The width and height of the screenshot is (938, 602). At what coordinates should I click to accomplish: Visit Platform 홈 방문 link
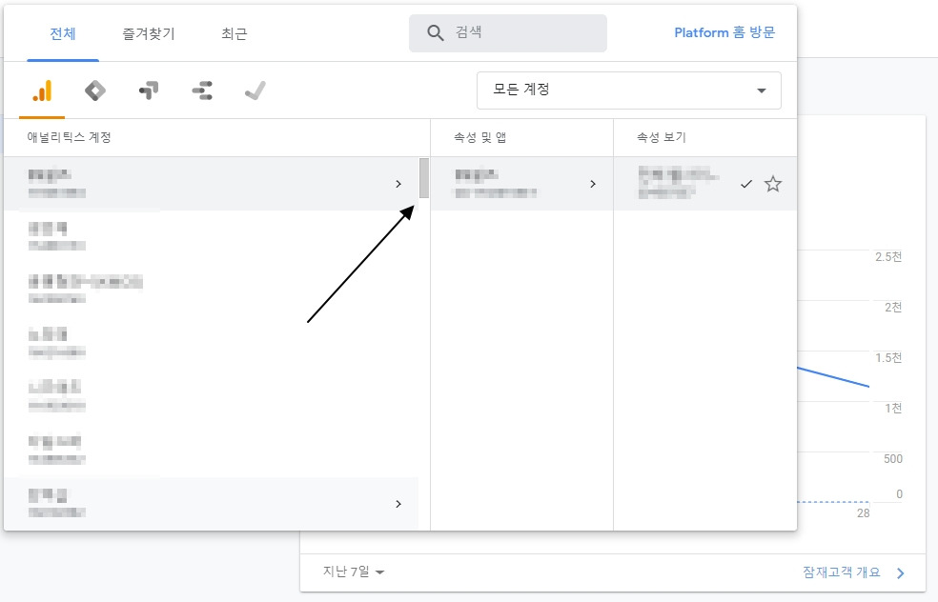tap(723, 31)
